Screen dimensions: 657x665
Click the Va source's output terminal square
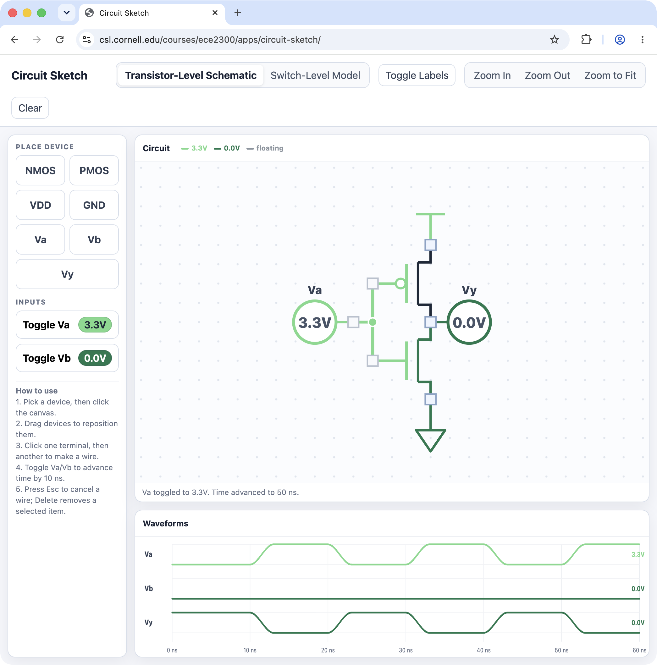(x=353, y=322)
